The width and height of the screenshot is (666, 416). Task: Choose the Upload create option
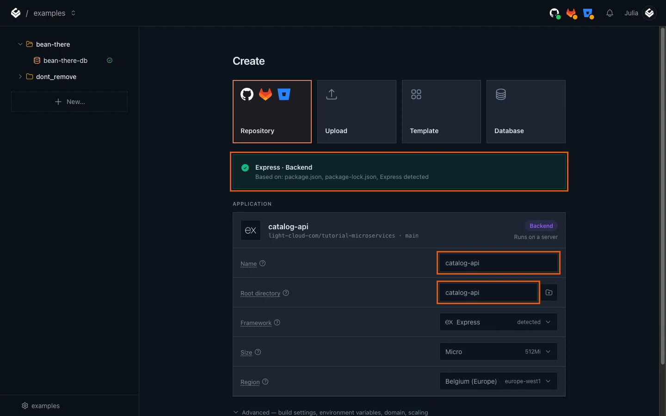click(357, 111)
